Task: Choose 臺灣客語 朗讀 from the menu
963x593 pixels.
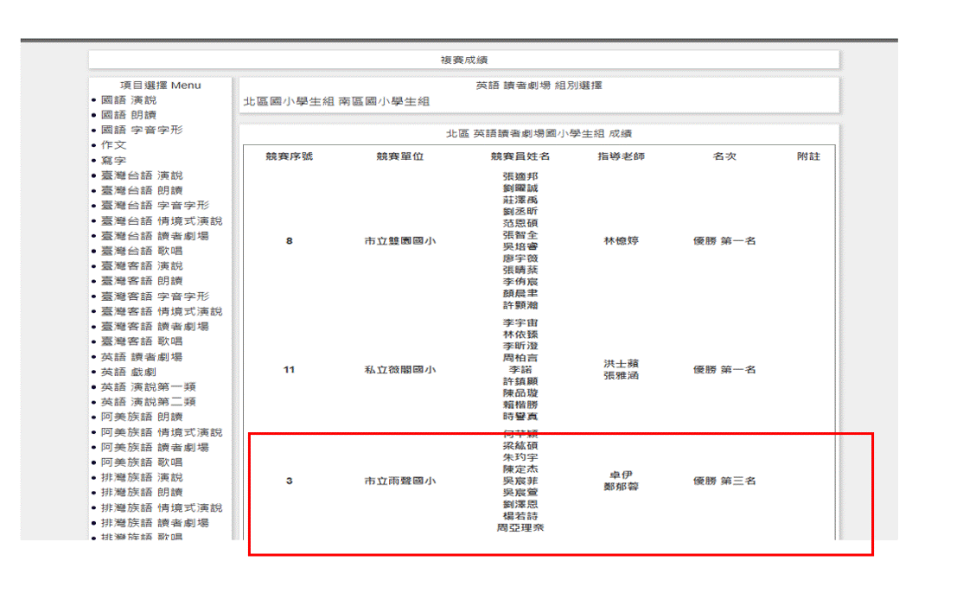Action: pyautogui.click(x=142, y=281)
